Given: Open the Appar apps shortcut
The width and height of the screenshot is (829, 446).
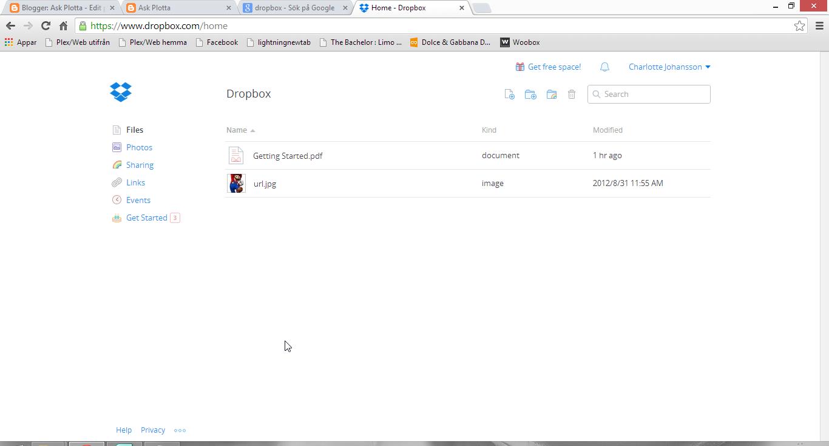Looking at the screenshot, I should [x=21, y=42].
